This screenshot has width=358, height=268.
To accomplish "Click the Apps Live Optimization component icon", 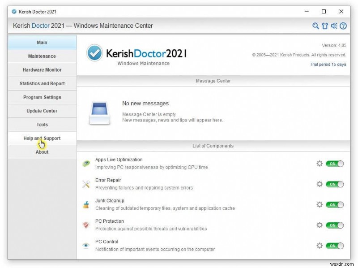I will [86, 164].
